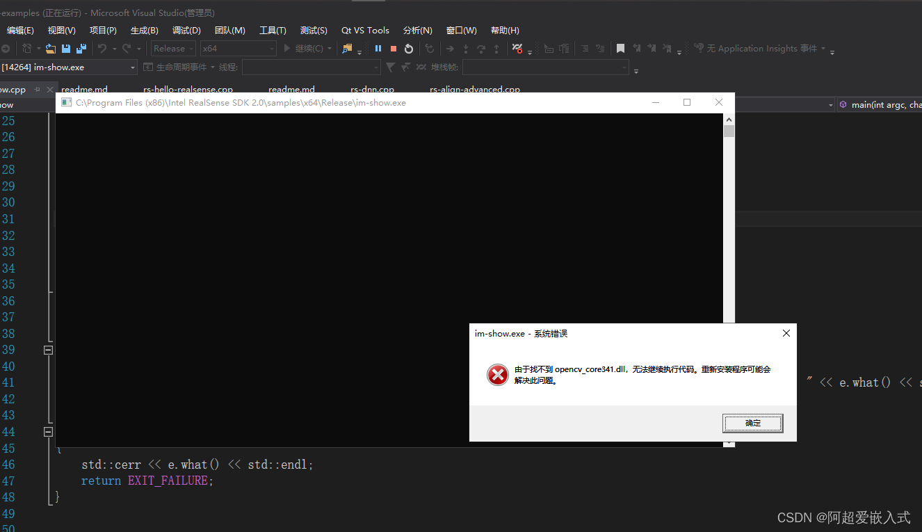Toggle a bookmark with the bookmark icon

(x=620, y=49)
